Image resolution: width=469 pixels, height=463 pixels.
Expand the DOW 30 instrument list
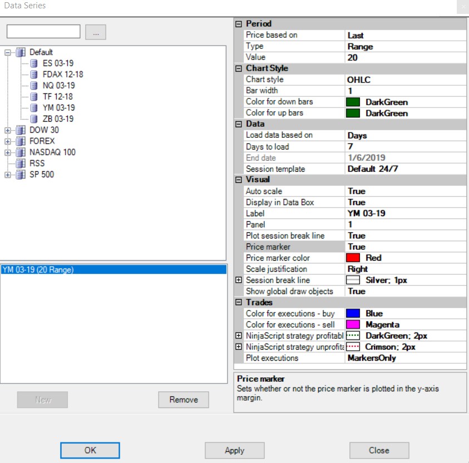coord(7,130)
